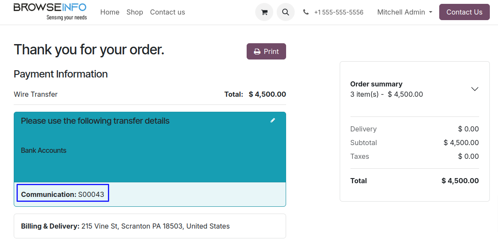Image resolution: width=498 pixels, height=244 pixels.
Task: Click the Bank Accounts text
Action: click(x=44, y=150)
